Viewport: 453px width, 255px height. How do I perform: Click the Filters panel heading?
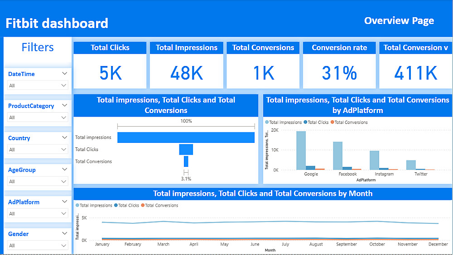tap(38, 47)
